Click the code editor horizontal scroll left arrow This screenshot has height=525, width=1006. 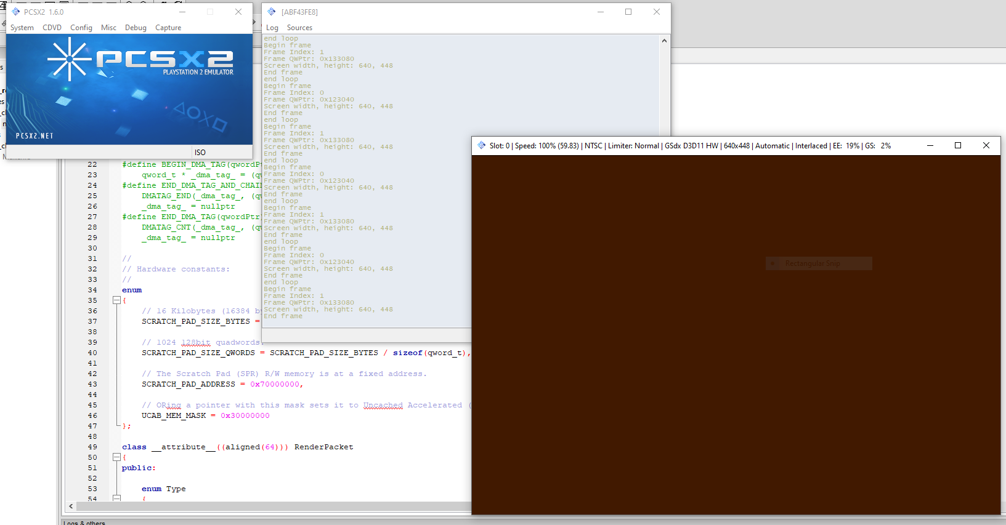click(71, 506)
